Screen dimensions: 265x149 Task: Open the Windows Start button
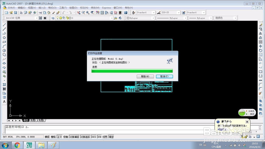5,145
